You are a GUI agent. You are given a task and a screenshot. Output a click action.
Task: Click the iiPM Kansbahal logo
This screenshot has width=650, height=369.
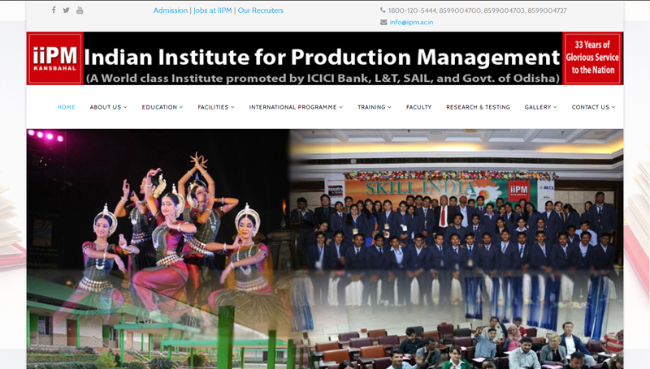55,58
